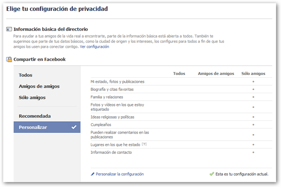Click the 'Elige tu configuración de privacidad' heading
Image resolution: width=281 pixels, height=187 pixels.
[57, 9]
